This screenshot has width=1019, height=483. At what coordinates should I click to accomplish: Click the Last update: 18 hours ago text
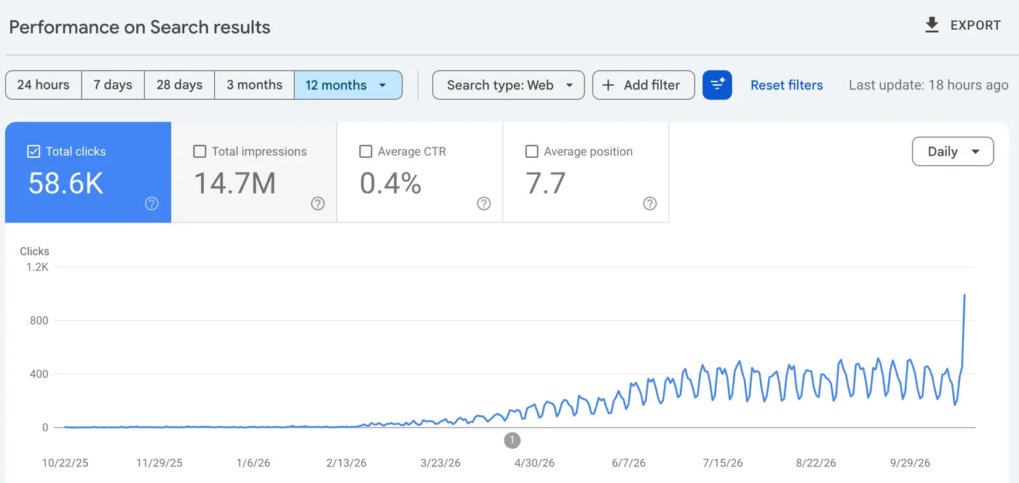929,85
